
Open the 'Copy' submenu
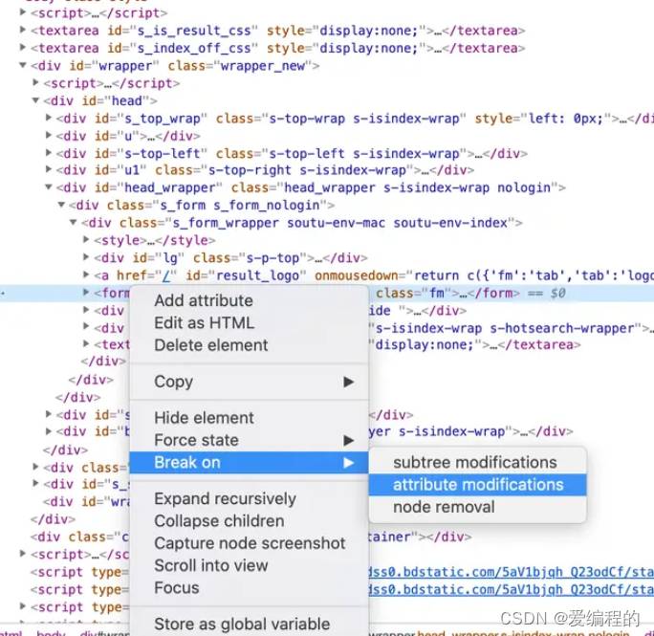tap(249, 382)
